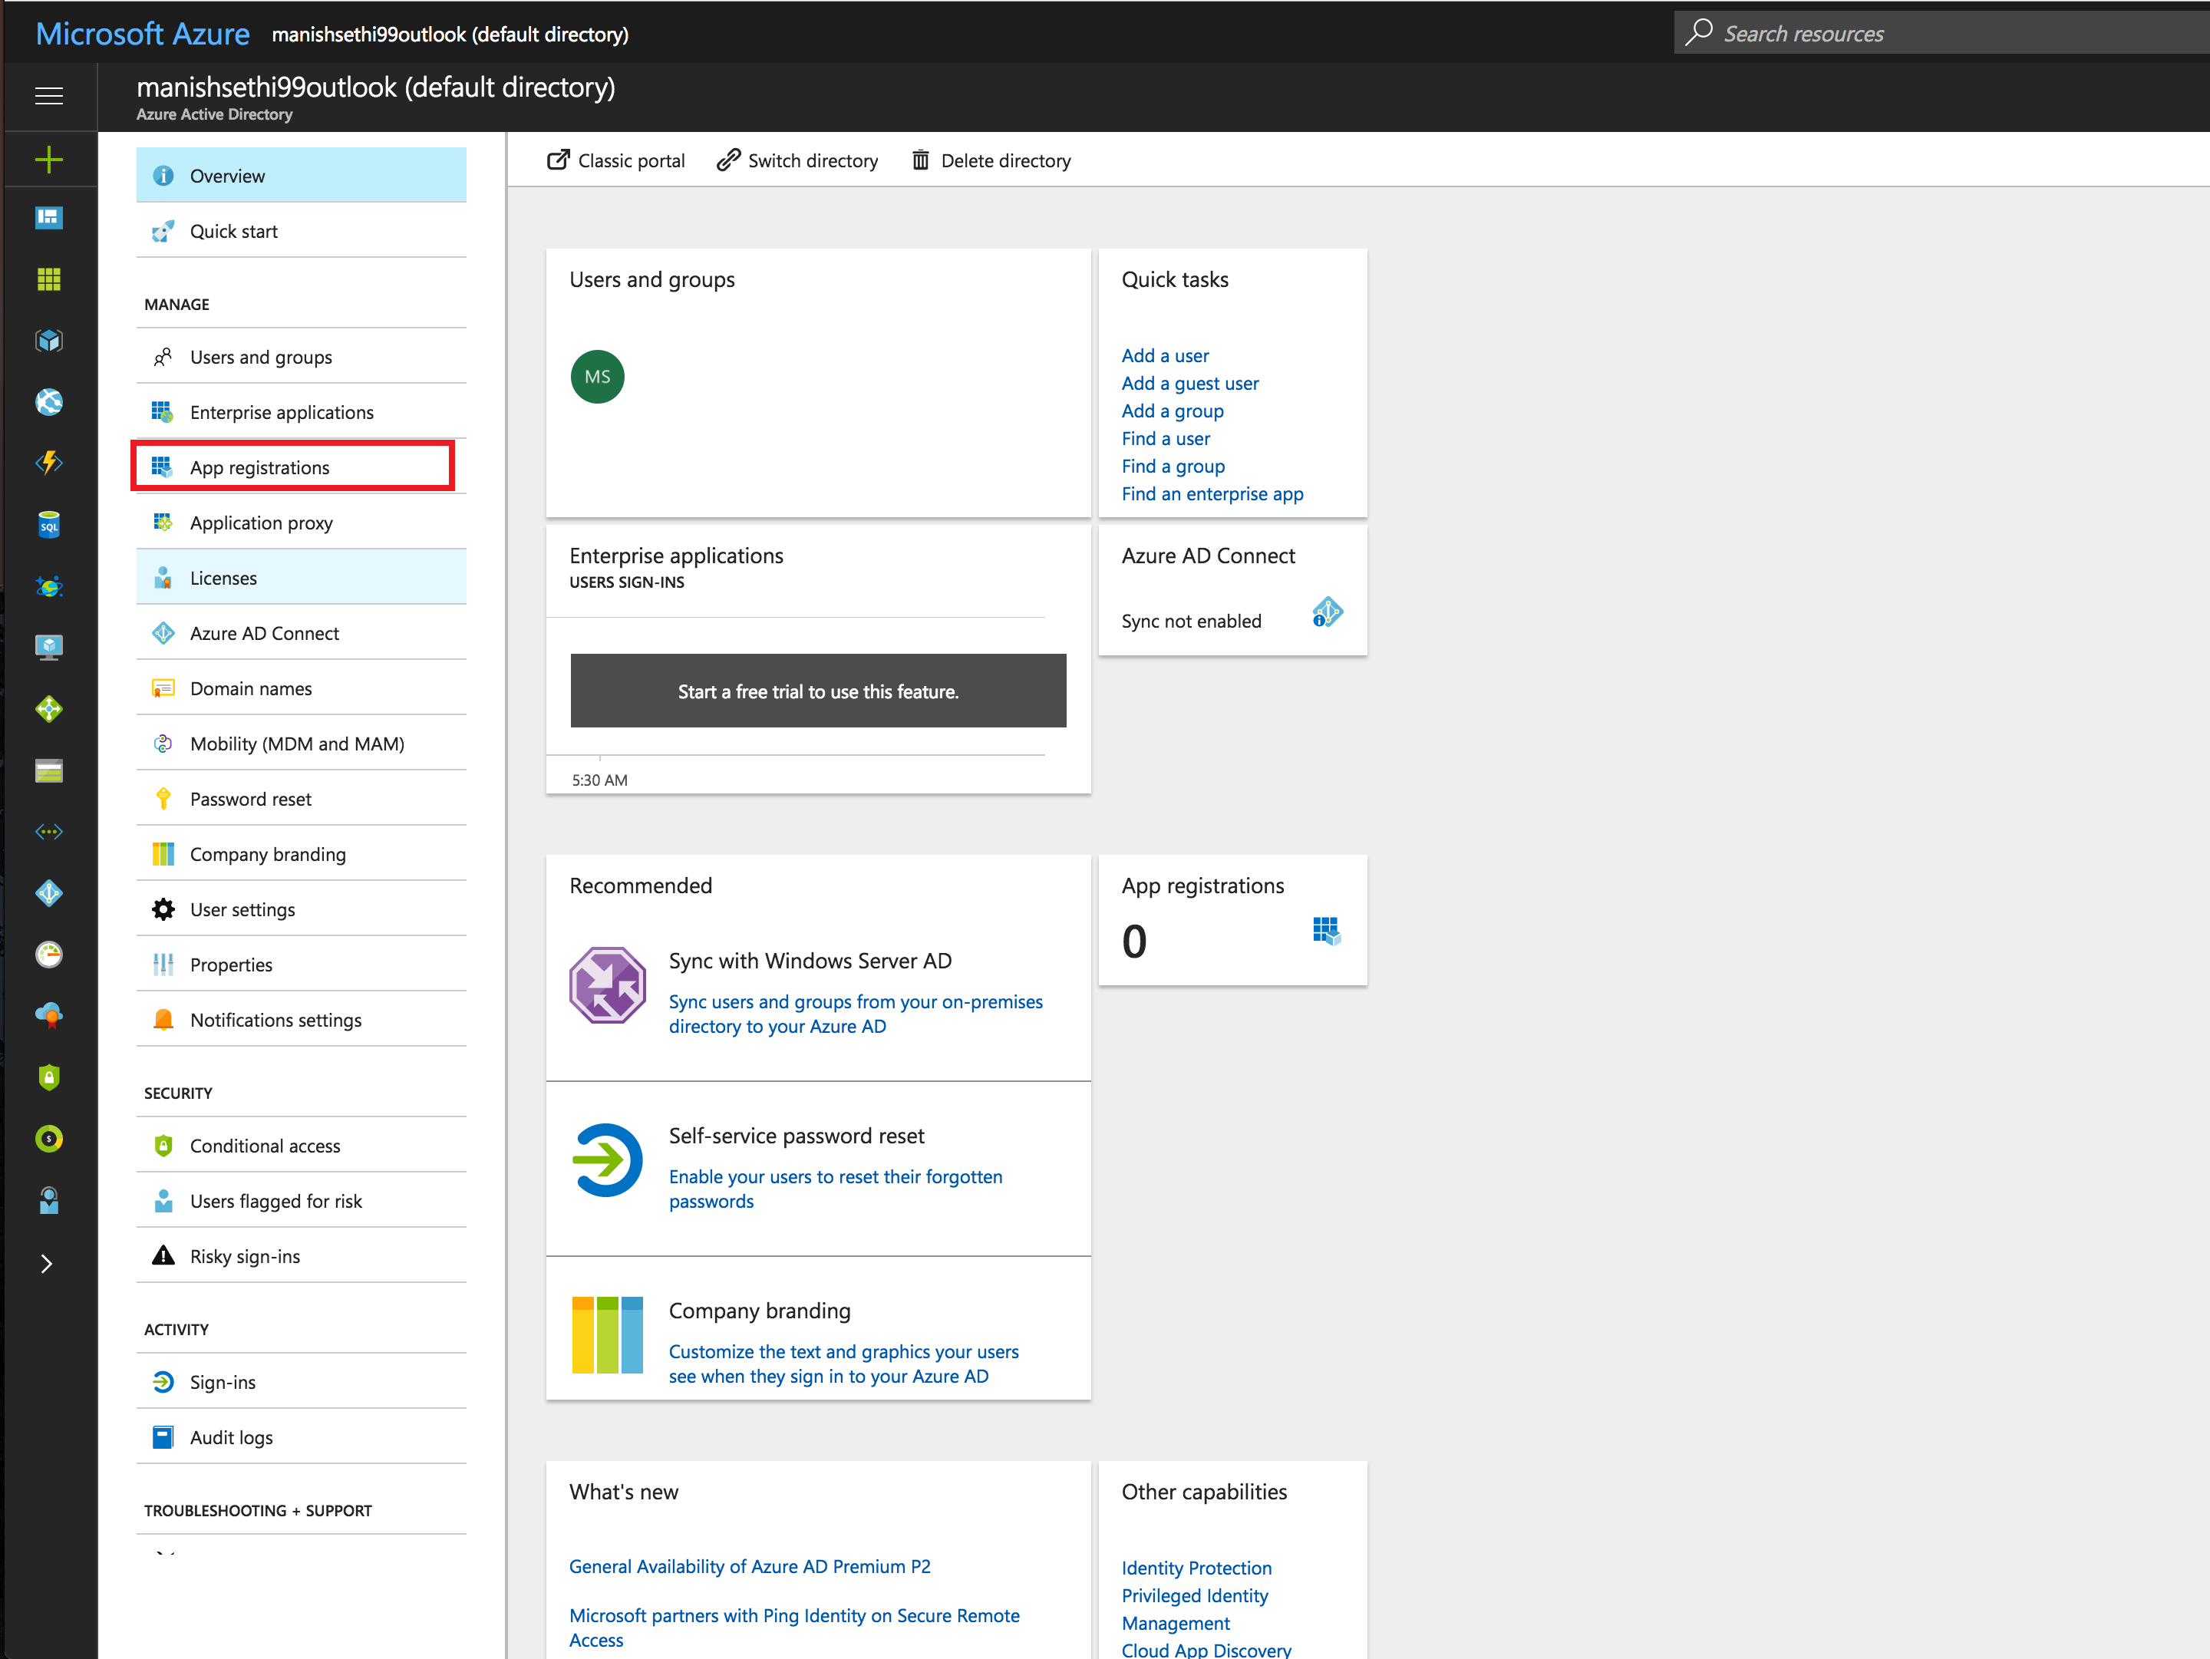Open Identity Protection link

click(x=1196, y=1568)
